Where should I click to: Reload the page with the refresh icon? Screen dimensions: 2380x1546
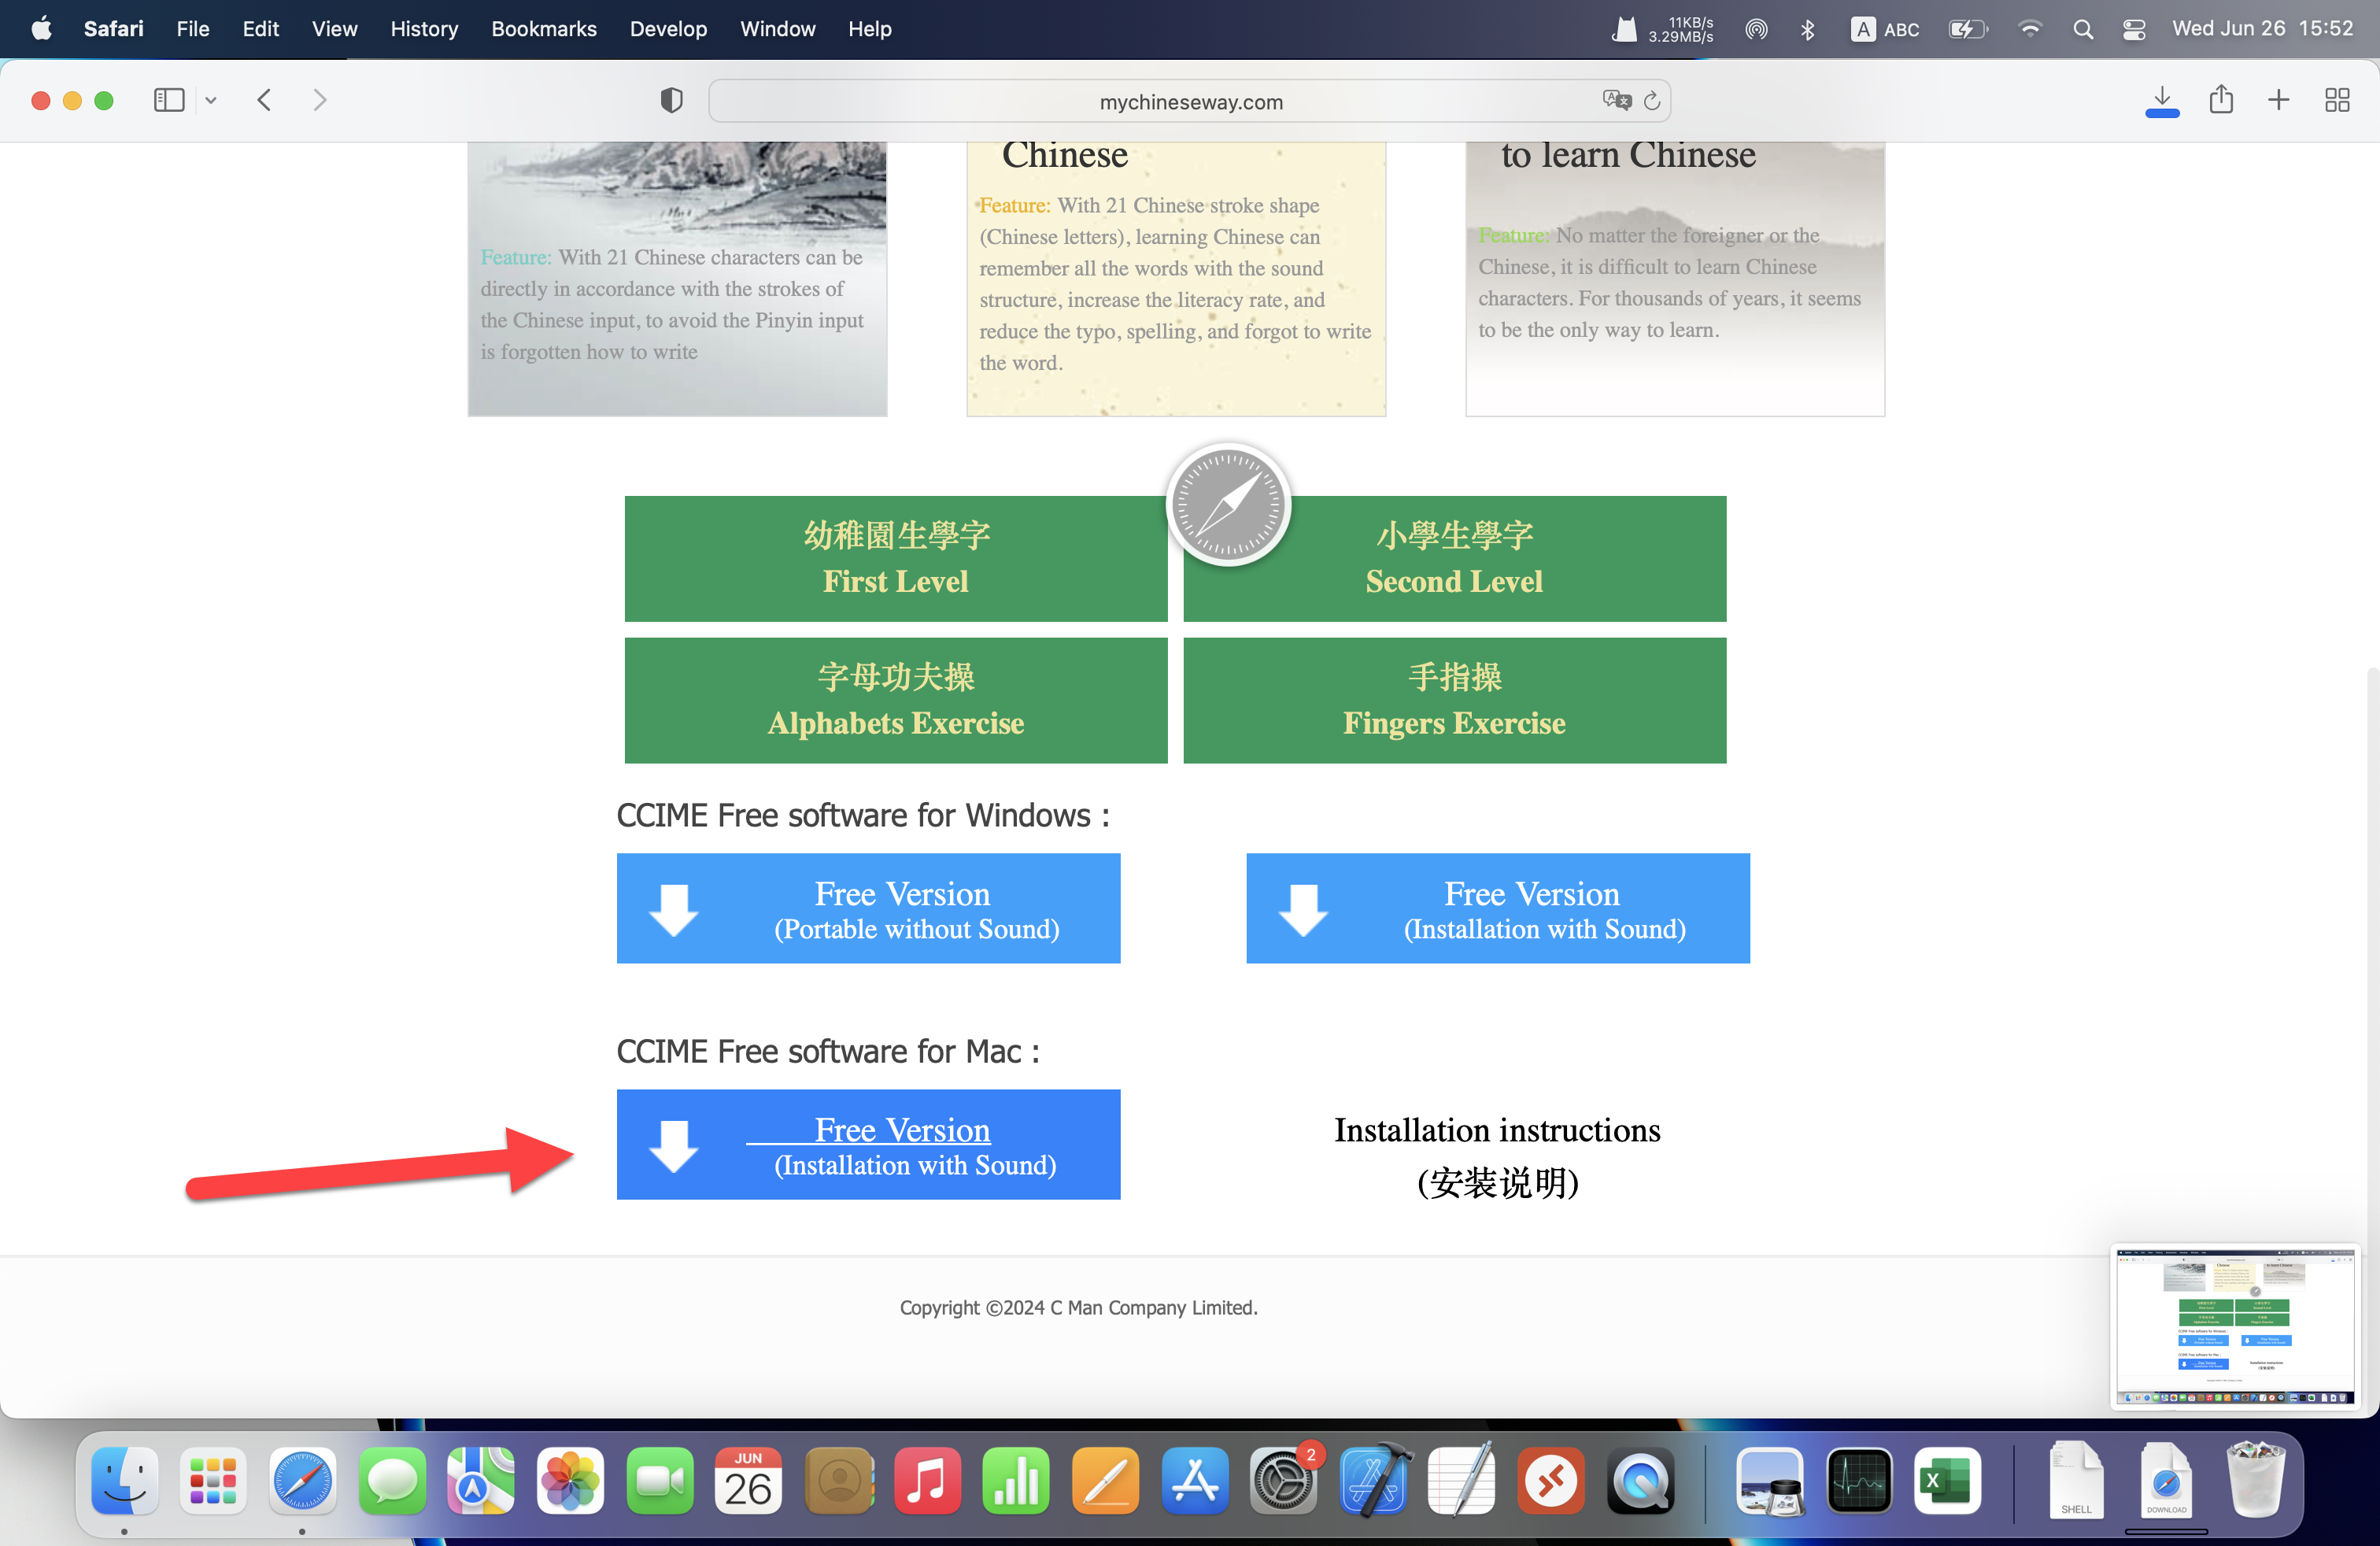(x=1652, y=100)
